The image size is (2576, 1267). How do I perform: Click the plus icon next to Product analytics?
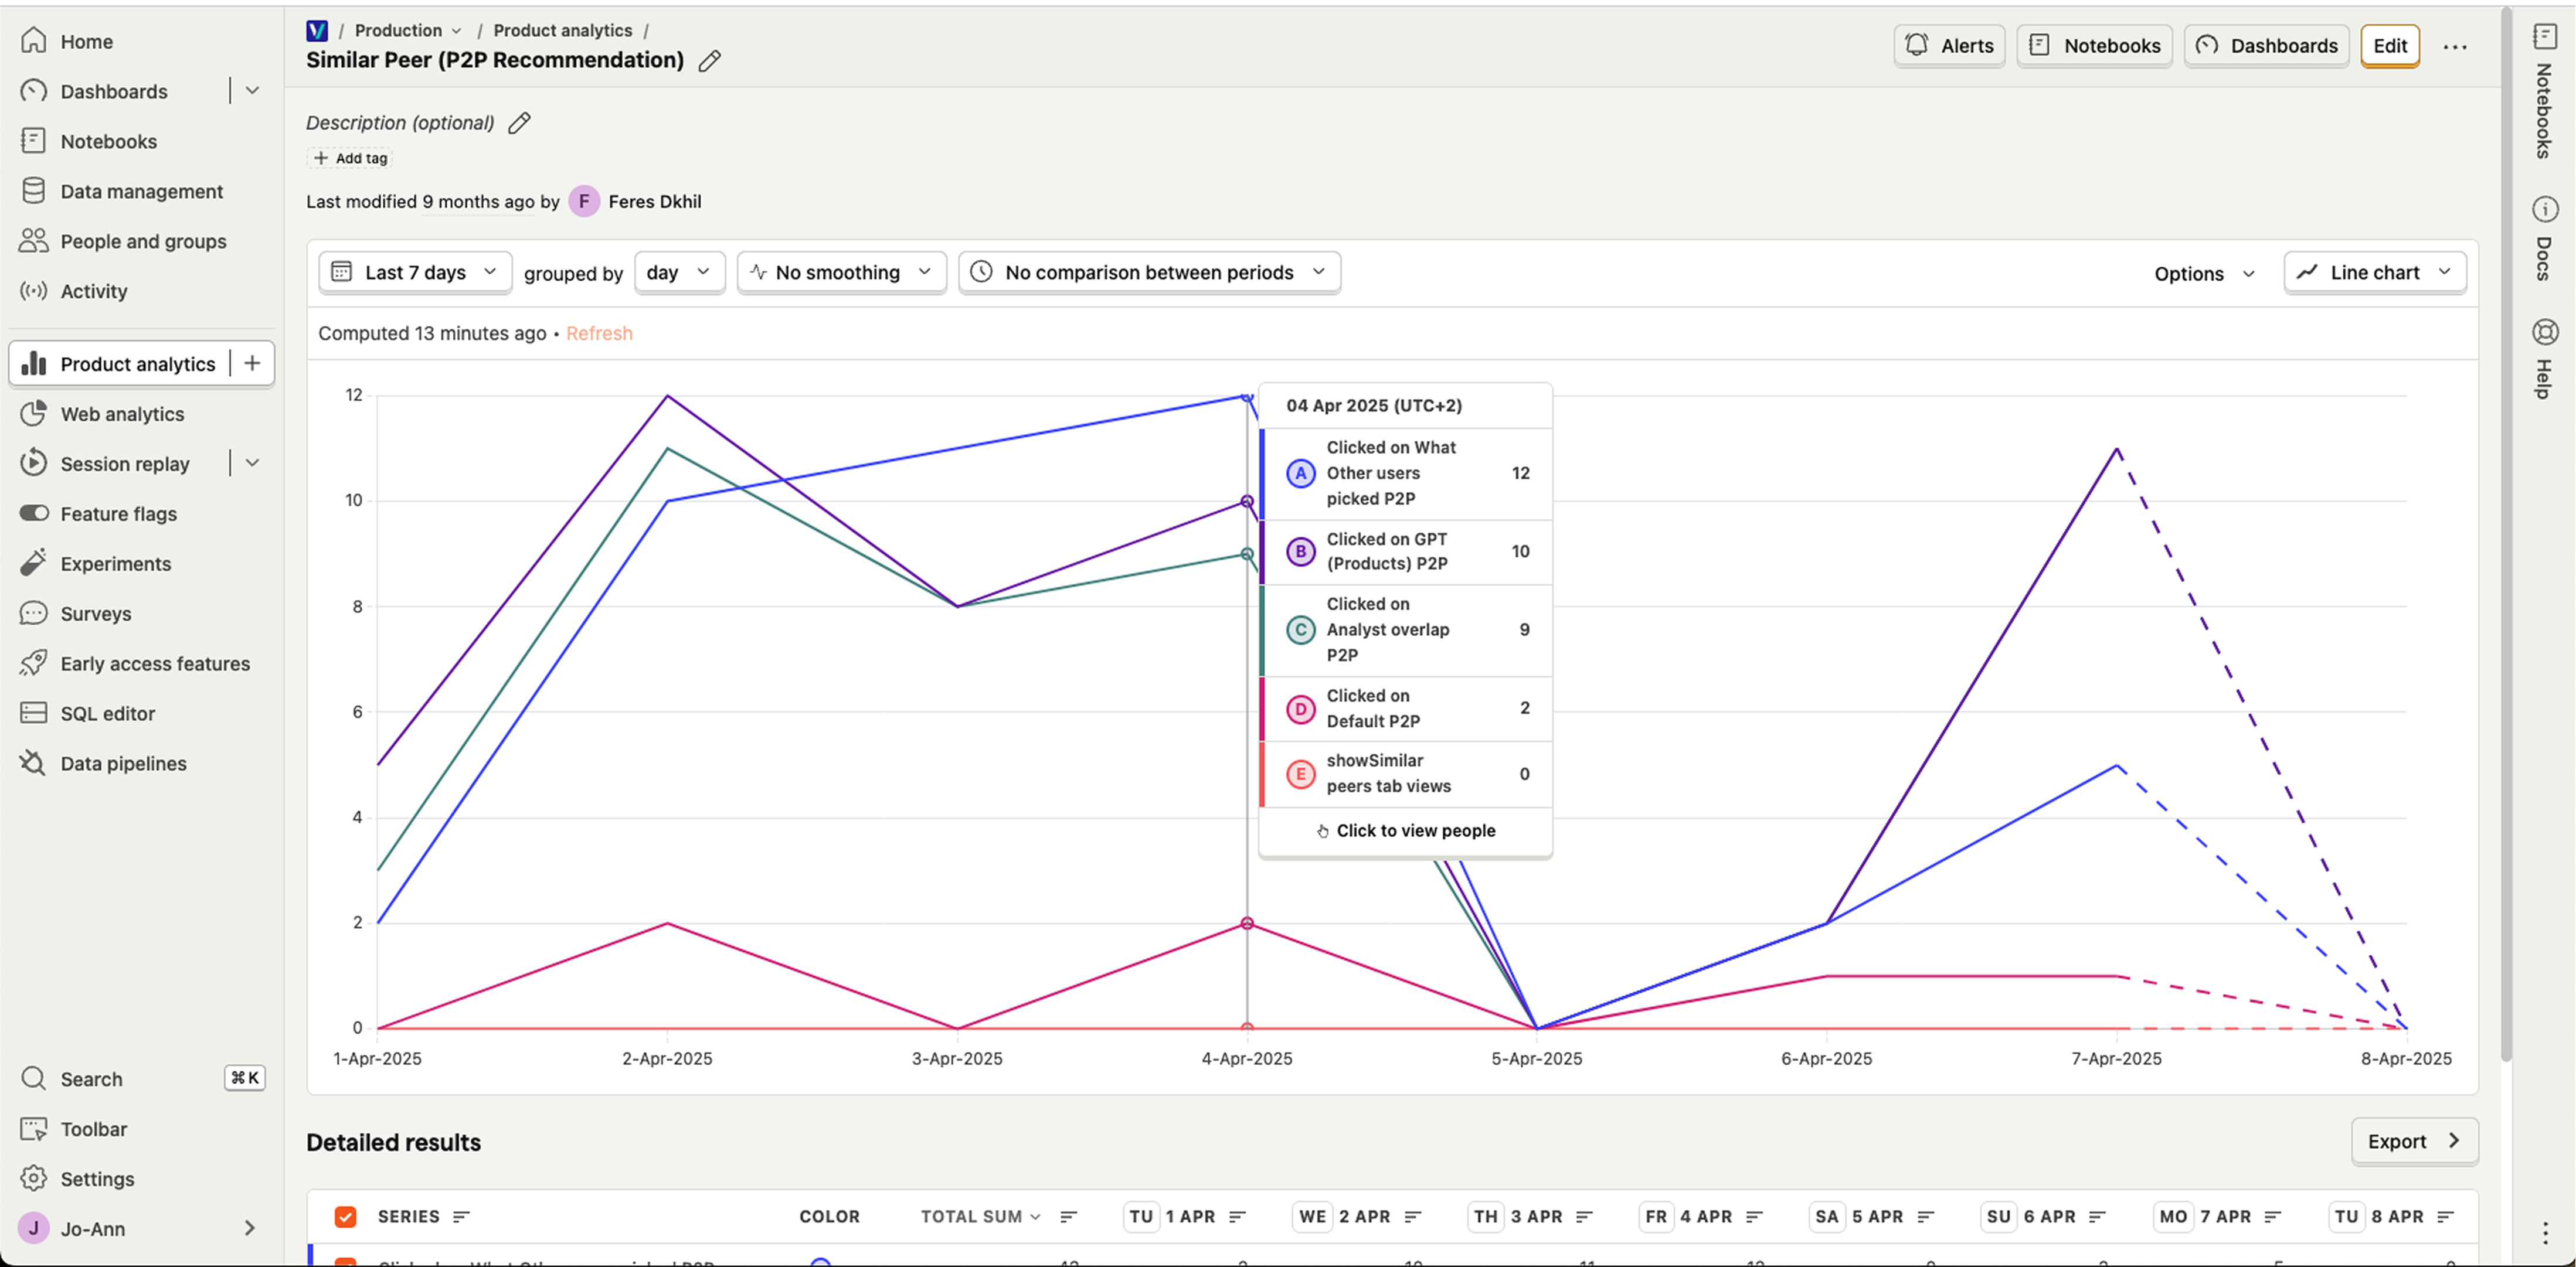tap(252, 364)
